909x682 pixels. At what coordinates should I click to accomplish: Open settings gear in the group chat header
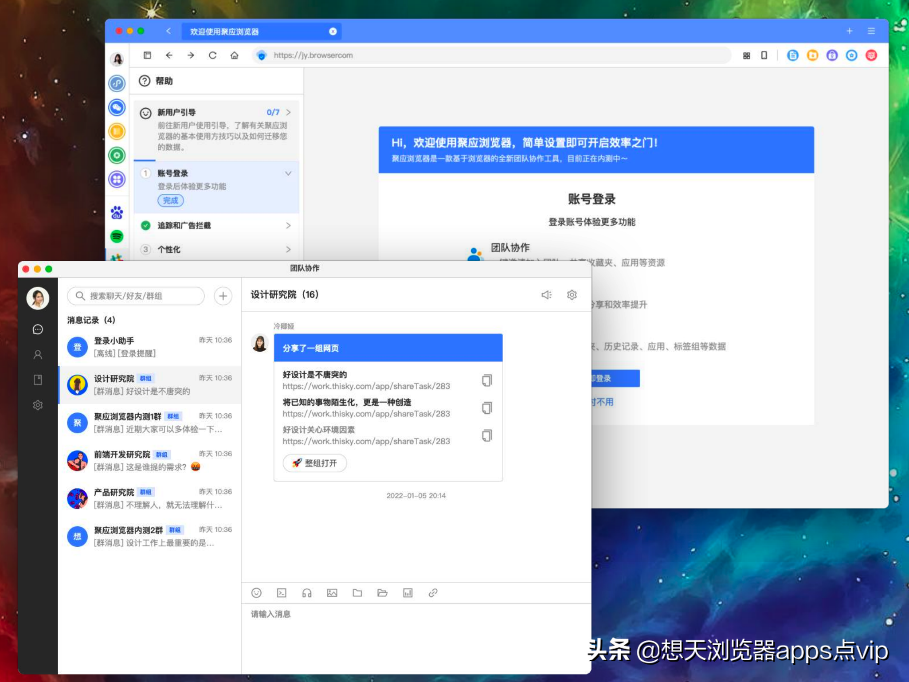572,294
